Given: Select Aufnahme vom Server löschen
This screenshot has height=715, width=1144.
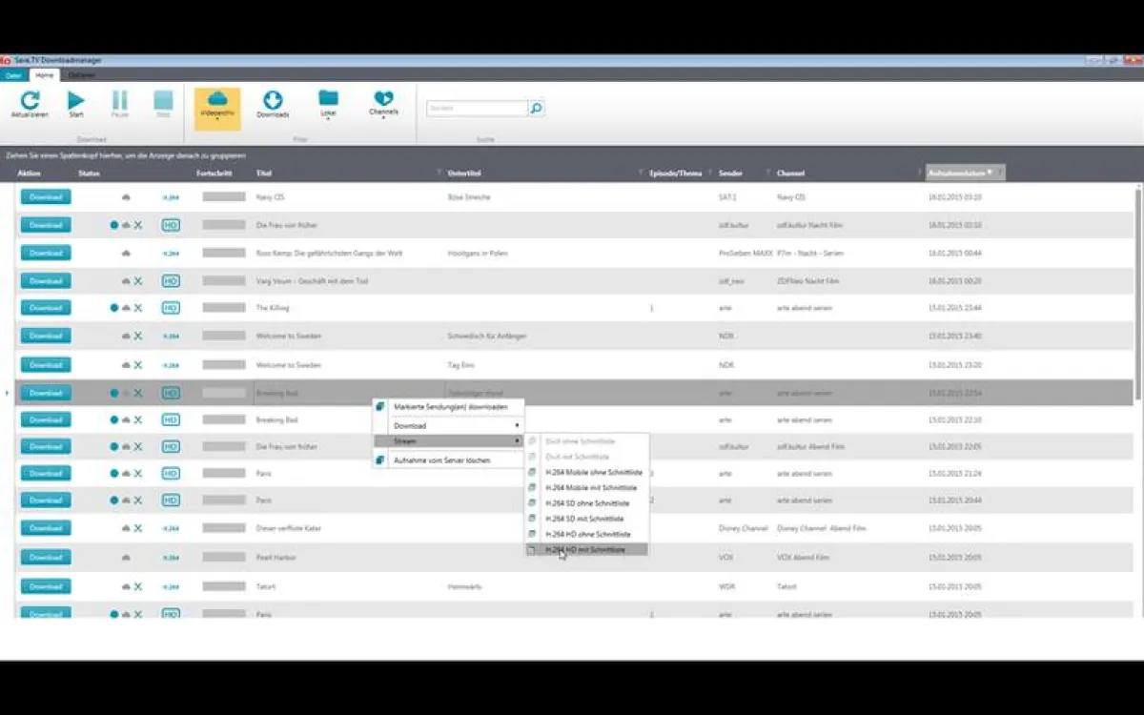Looking at the screenshot, I should pos(441,460).
